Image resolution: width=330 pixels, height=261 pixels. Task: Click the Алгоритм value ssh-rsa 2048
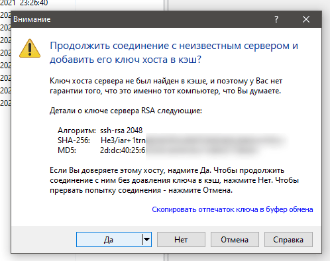click(121, 130)
